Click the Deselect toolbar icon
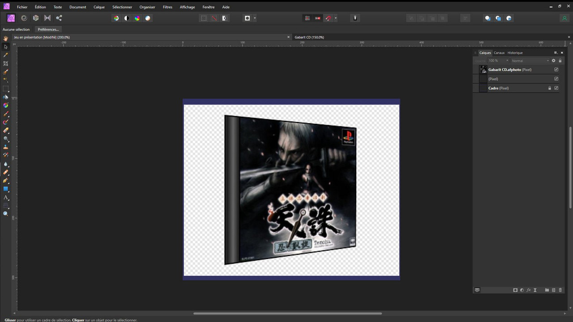This screenshot has width=573, height=322. 214,18
